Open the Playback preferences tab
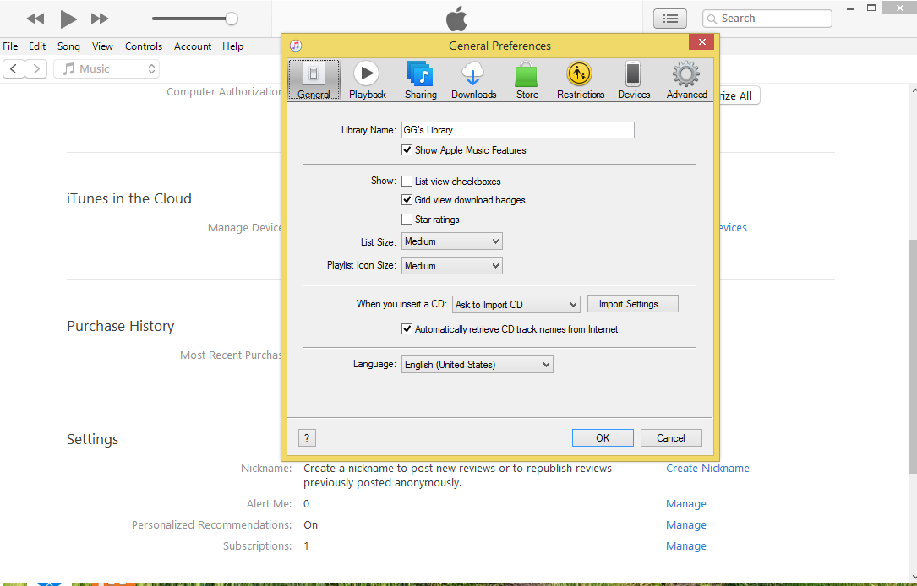The image size is (917, 586). pyautogui.click(x=368, y=80)
